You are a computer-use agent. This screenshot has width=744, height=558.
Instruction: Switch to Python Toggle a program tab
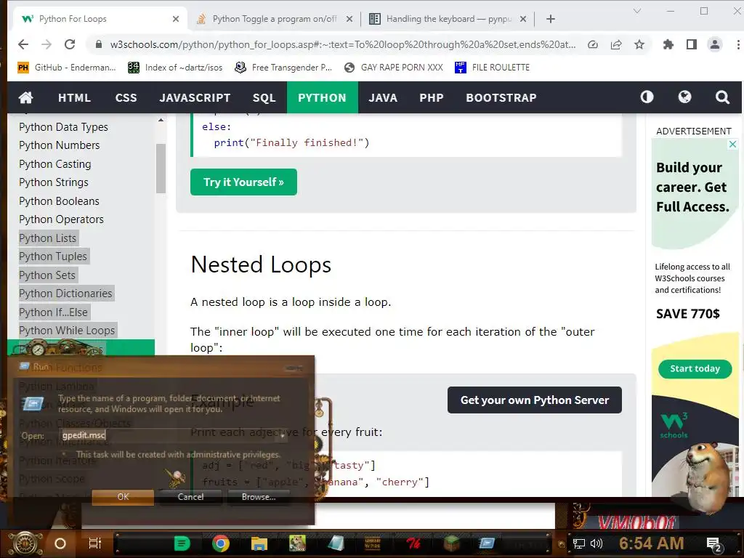(x=274, y=19)
